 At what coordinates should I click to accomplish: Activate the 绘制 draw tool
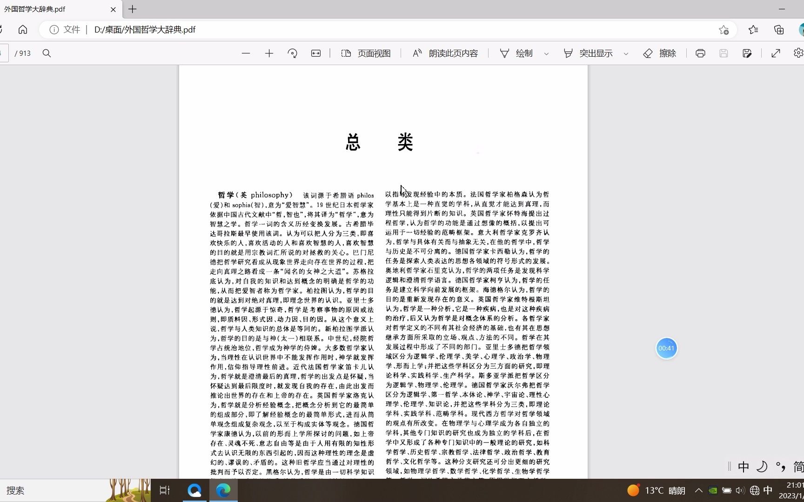[x=516, y=53]
